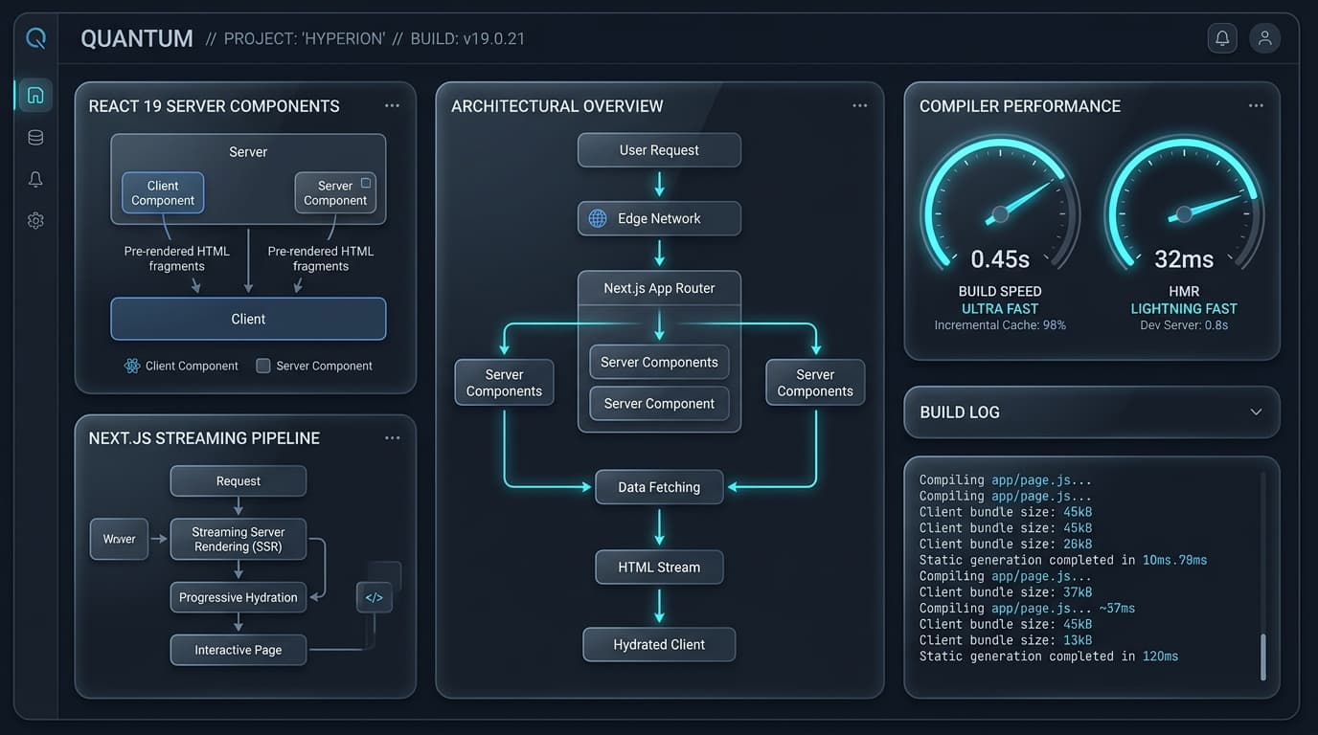Open Next.js Streaming Pipeline panel menu
This screenshot has width=1318, height=735.
pos(392,437)
